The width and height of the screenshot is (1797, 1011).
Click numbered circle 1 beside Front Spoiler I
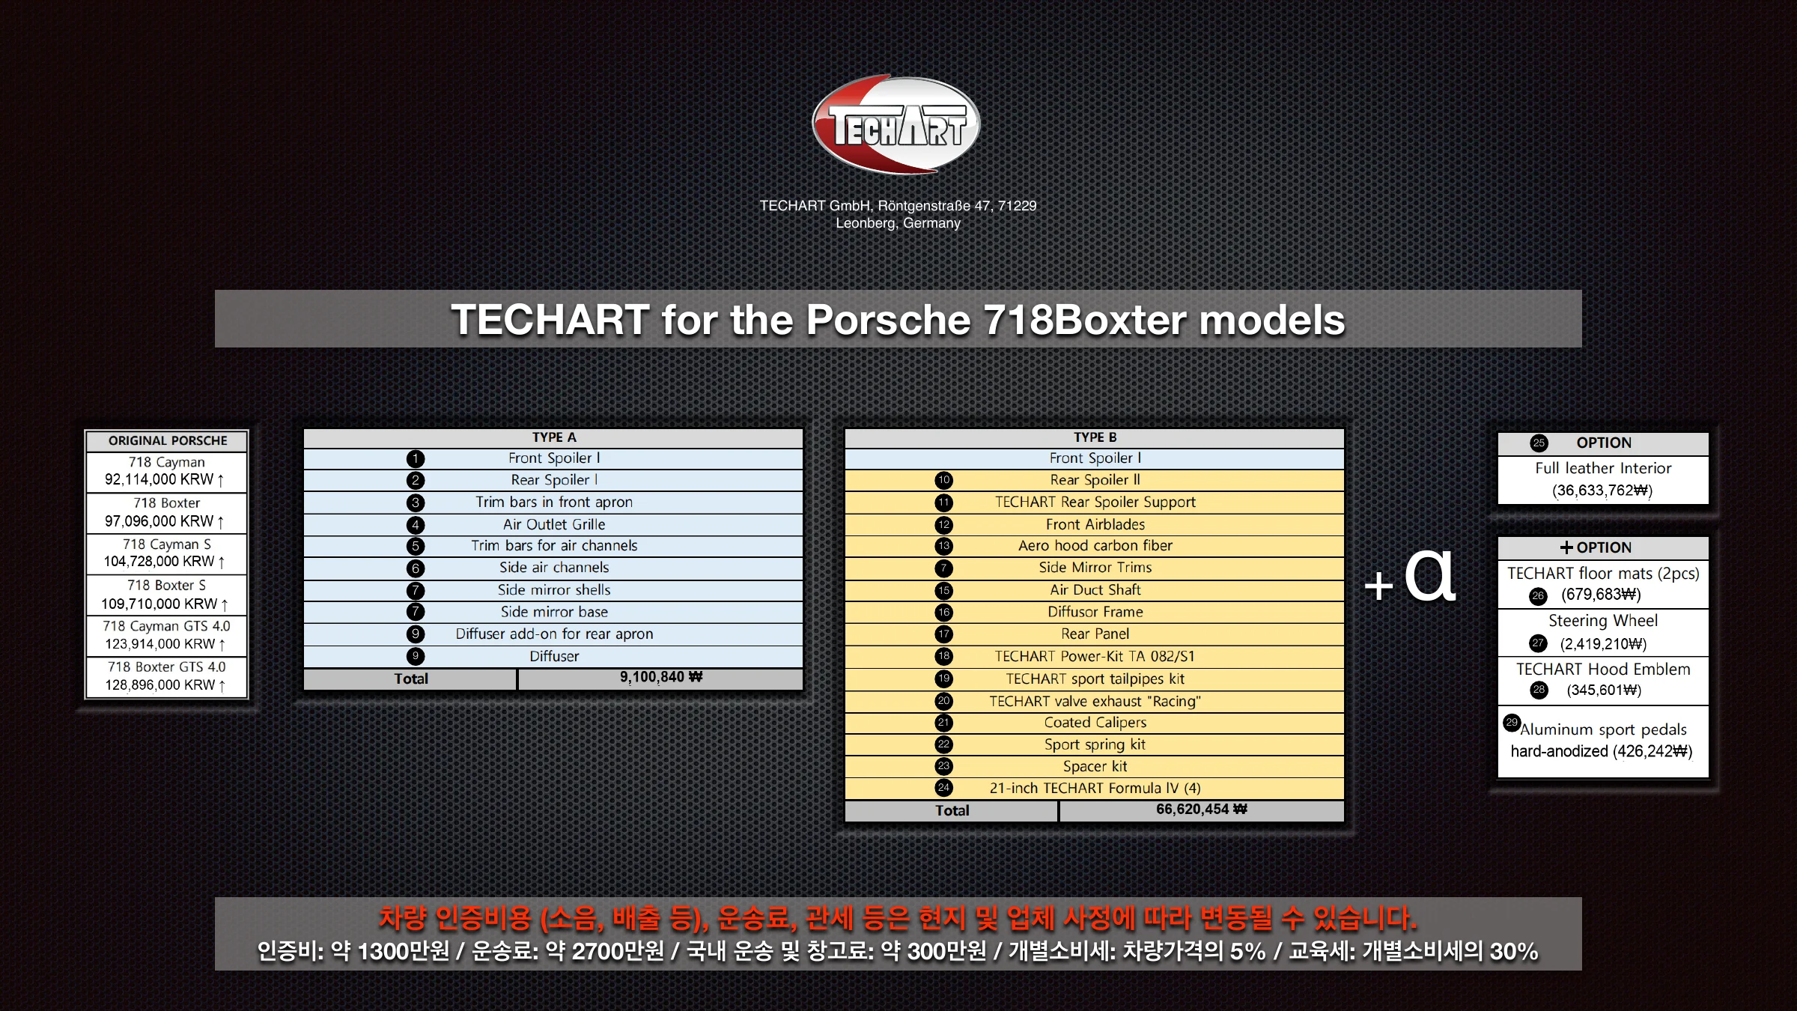(416, 458)
